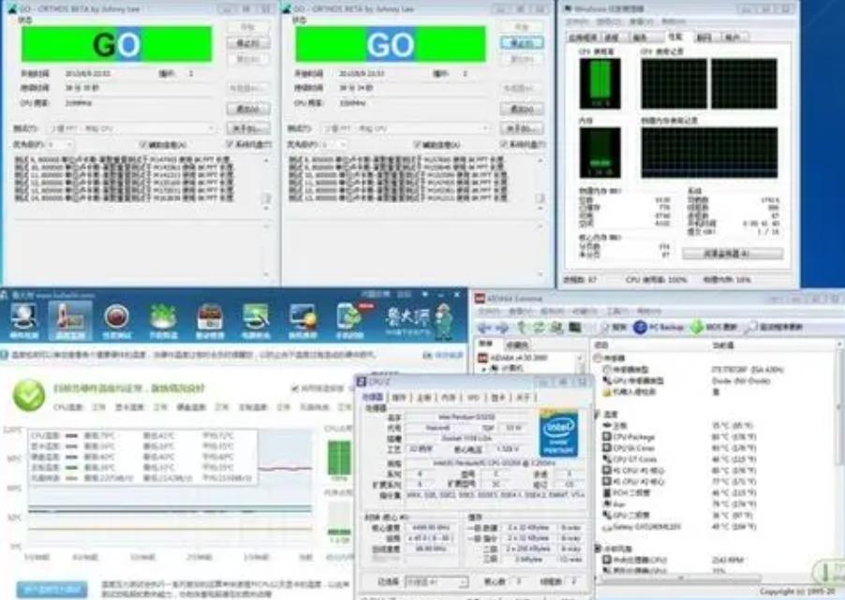Image resolution: width=845 pixels, height=600 pixels.
Task: Open the red disc performance test icon
Action: [x=116, y=320]
